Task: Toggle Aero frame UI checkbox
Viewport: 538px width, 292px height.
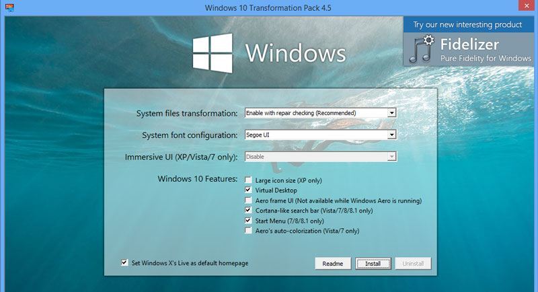Action: (x=248, y=200)
